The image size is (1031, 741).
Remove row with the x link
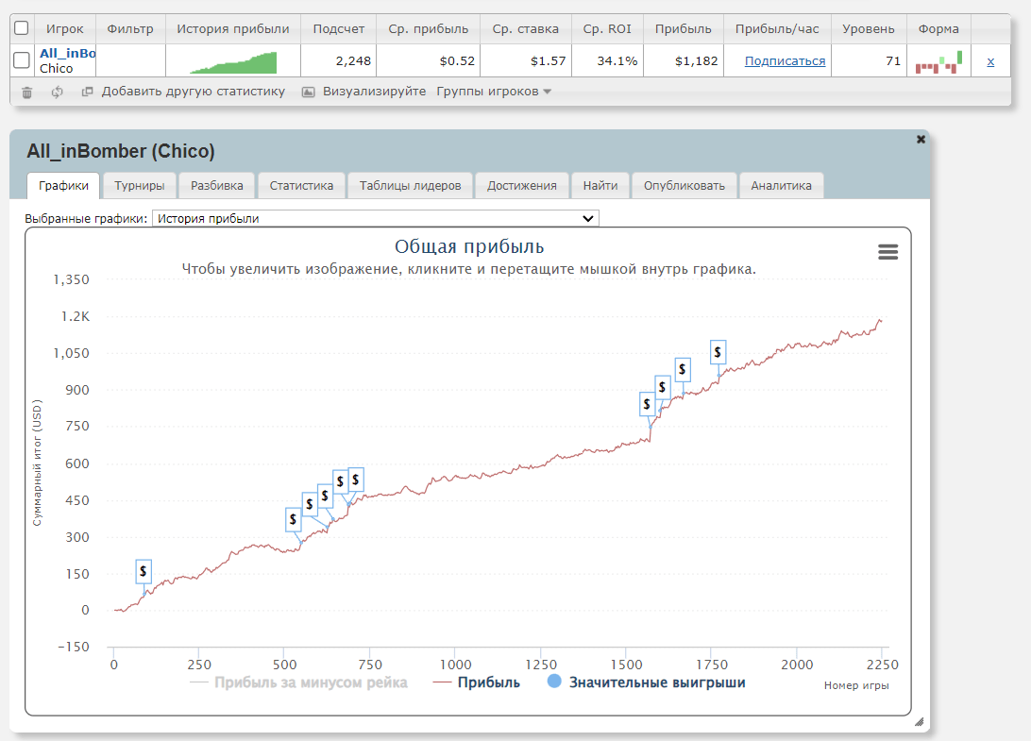[990, 61]
